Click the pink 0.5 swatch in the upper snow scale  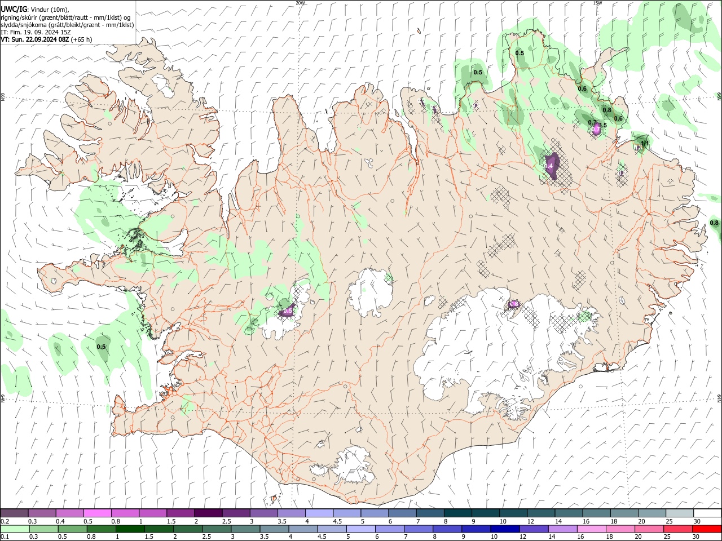click(97, 513)
